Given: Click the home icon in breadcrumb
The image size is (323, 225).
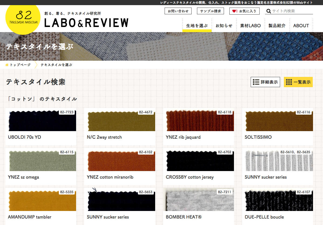Looking at the screenshot, I should [7, 65].
